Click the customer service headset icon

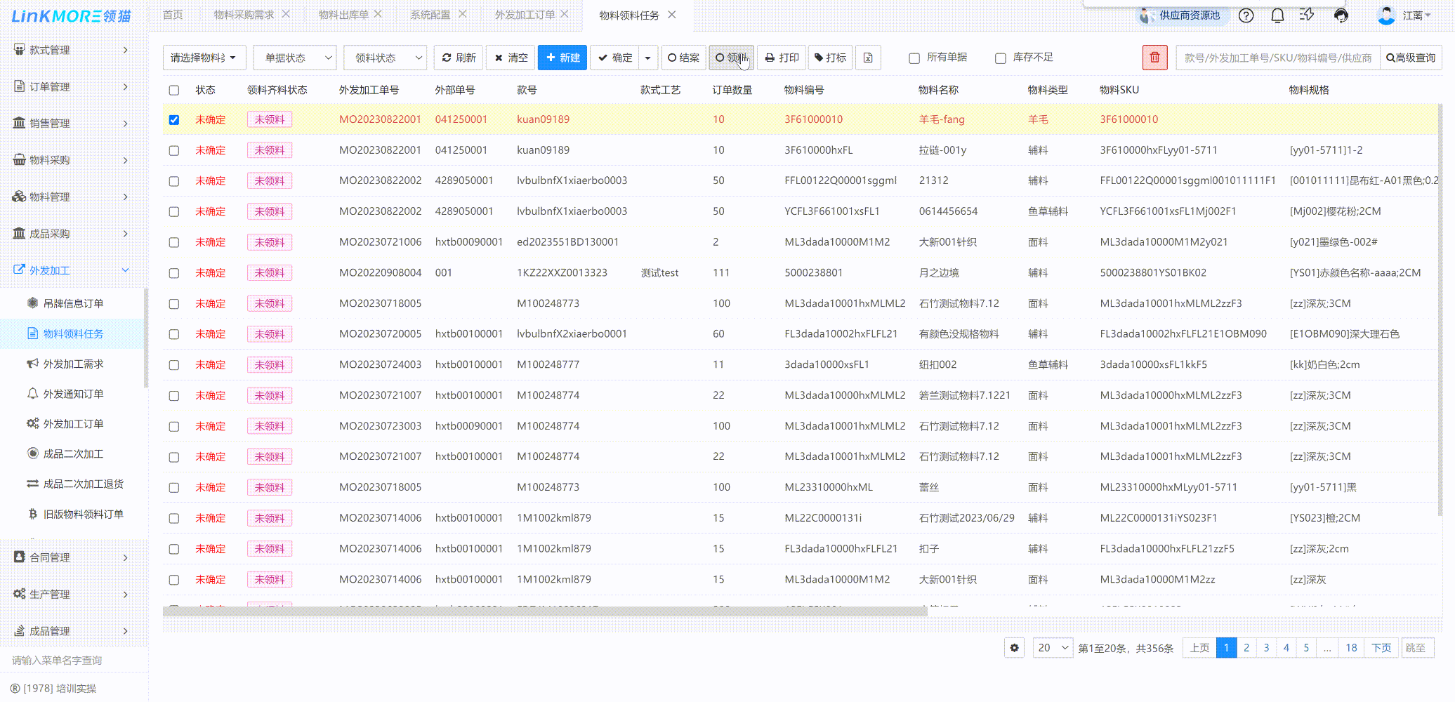coord(1341,15)
